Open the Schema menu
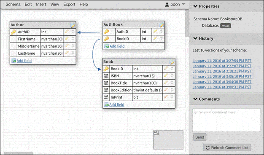Viewport: 264px width, 155px height. click(13, 4)
